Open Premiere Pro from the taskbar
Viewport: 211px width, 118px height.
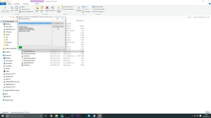pos(78,116)
